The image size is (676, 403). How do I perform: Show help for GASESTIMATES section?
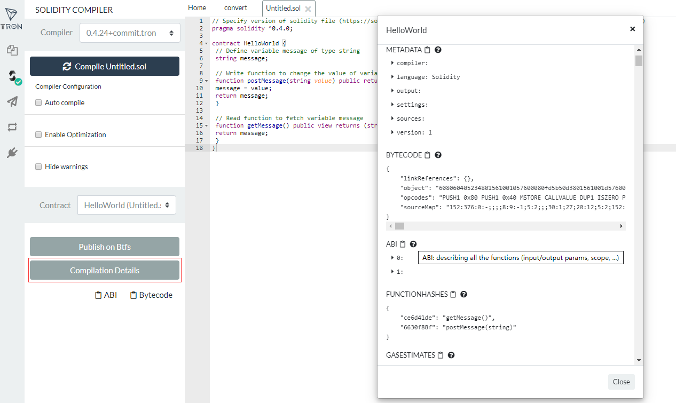451,355
